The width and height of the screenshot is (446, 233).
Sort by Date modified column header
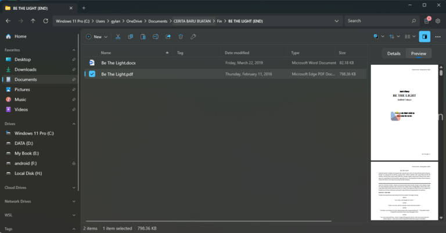point(237,53)
